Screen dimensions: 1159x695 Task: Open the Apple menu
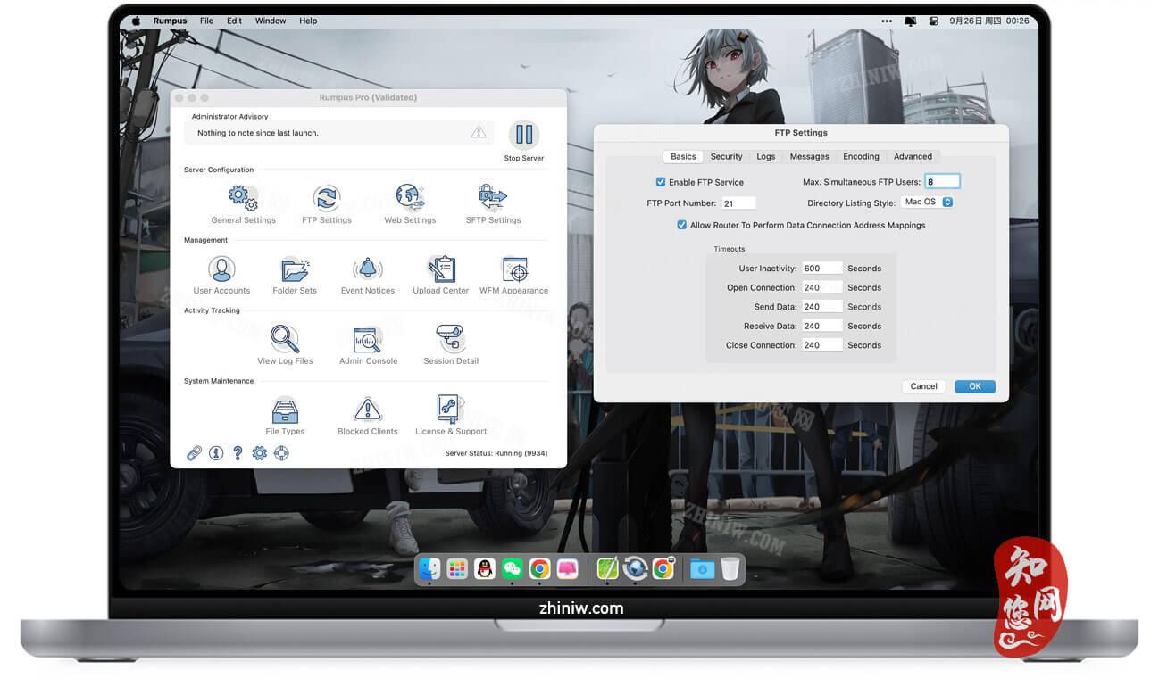coord(137,21)
